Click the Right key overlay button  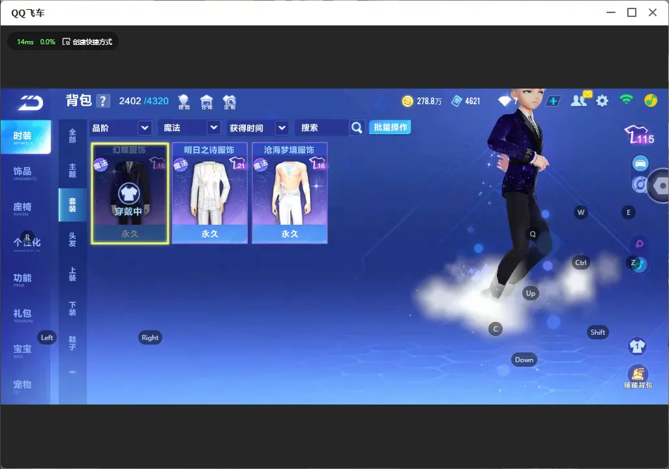150,337
